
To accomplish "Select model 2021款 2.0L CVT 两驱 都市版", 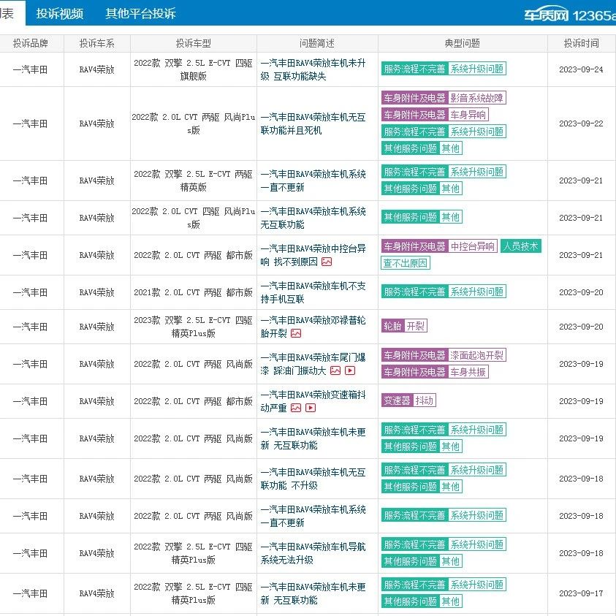I will (x=194, y=293).
